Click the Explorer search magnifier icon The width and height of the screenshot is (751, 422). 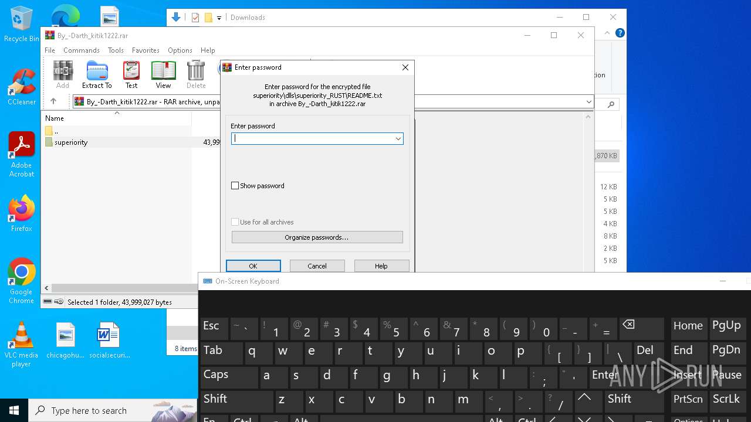coord(611,104)
